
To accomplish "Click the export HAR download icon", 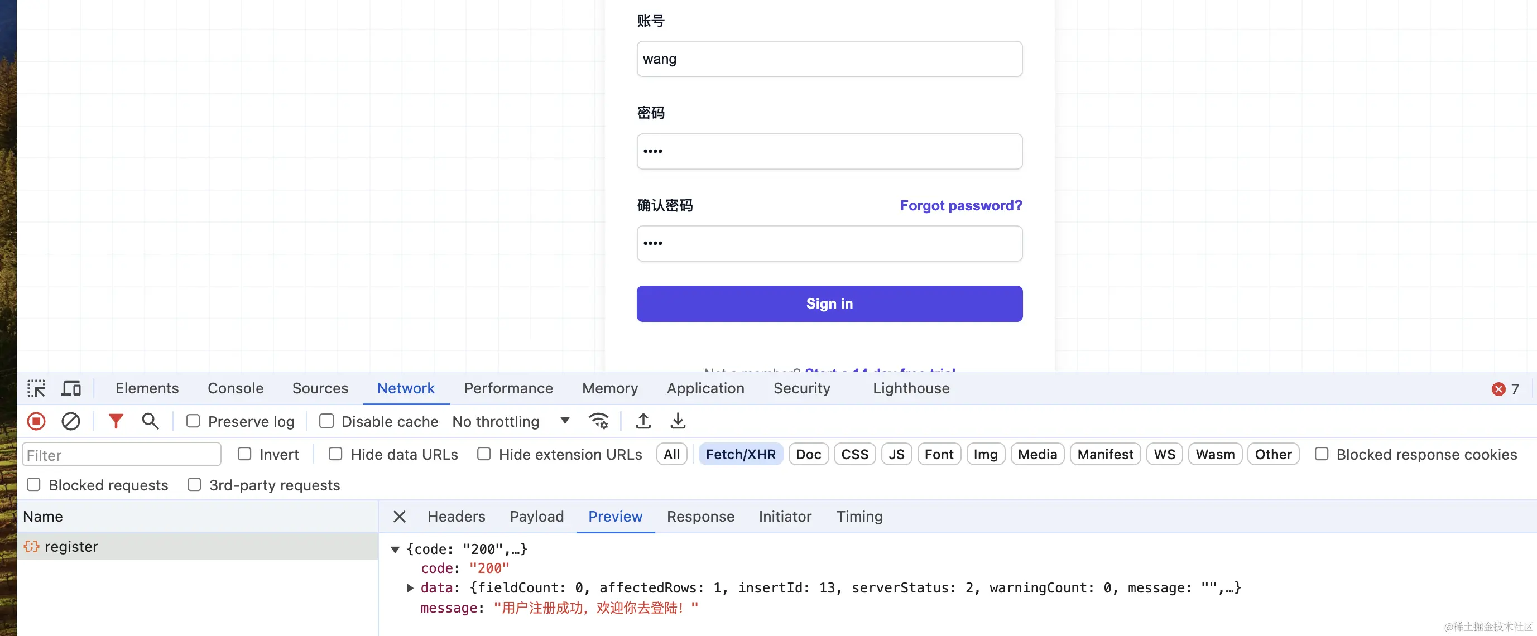I will [678, 421].
